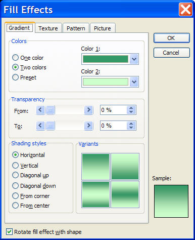Open the Color 2 dropdown
Viewport: 195px width, 240px height.
134,82
